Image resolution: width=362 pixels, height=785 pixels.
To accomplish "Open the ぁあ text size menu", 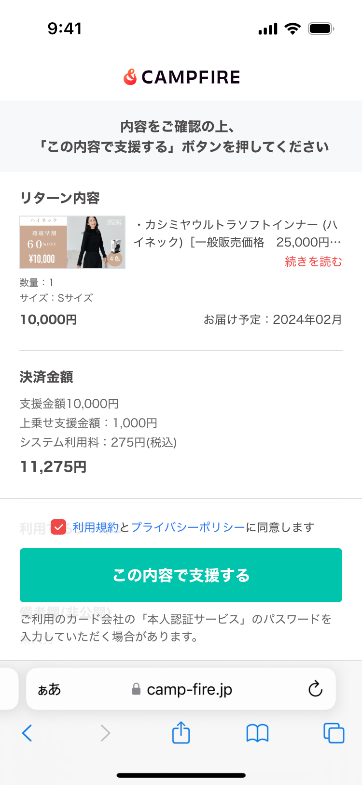I will (49, 689).
